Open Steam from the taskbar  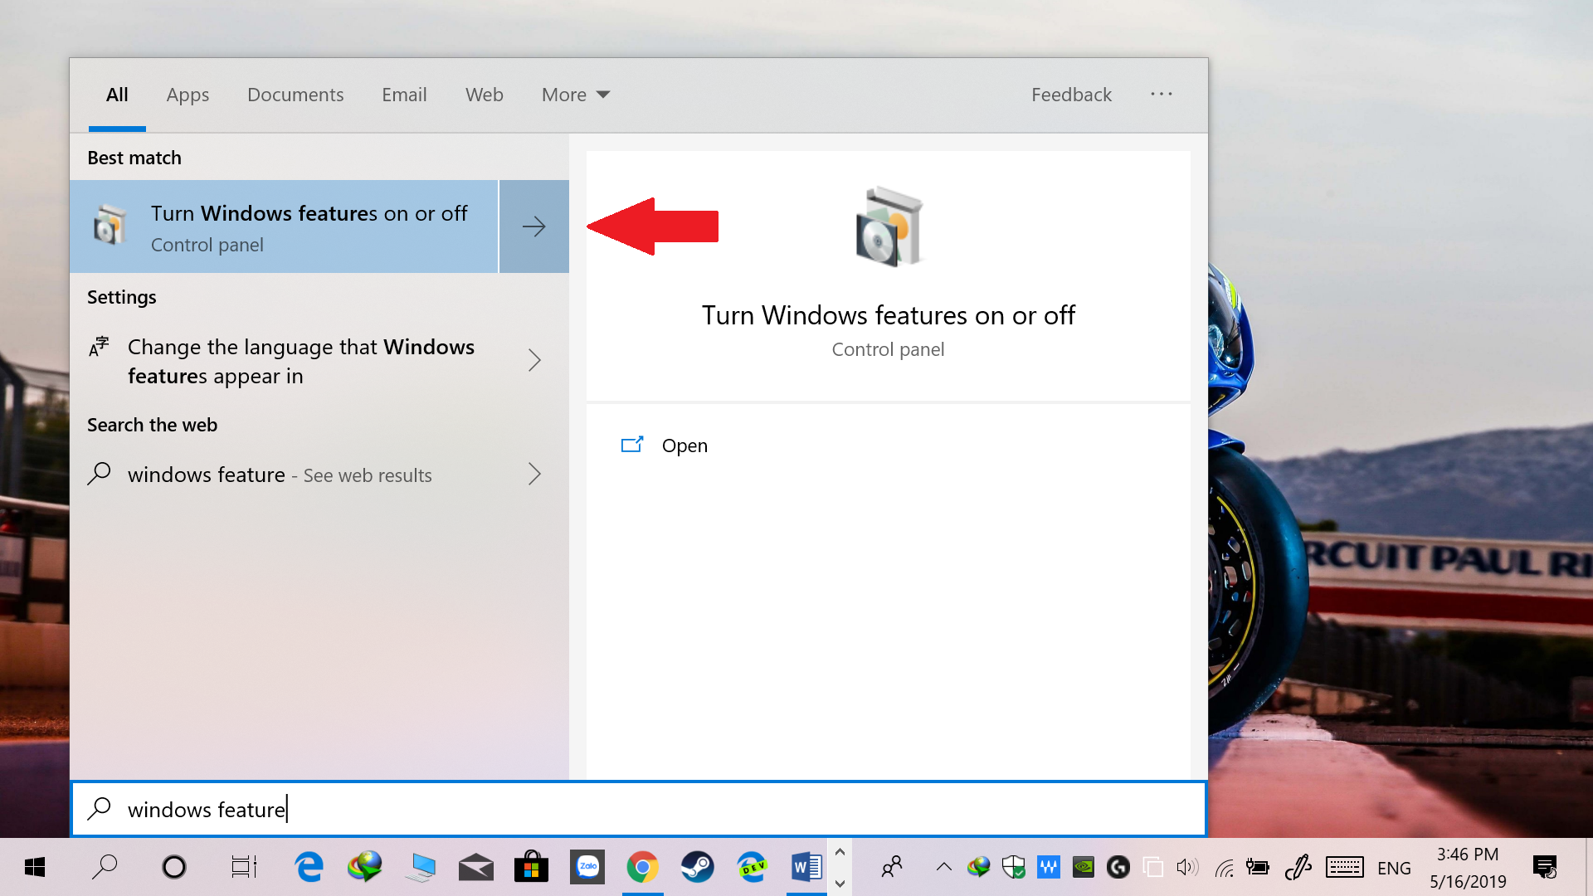698,868
